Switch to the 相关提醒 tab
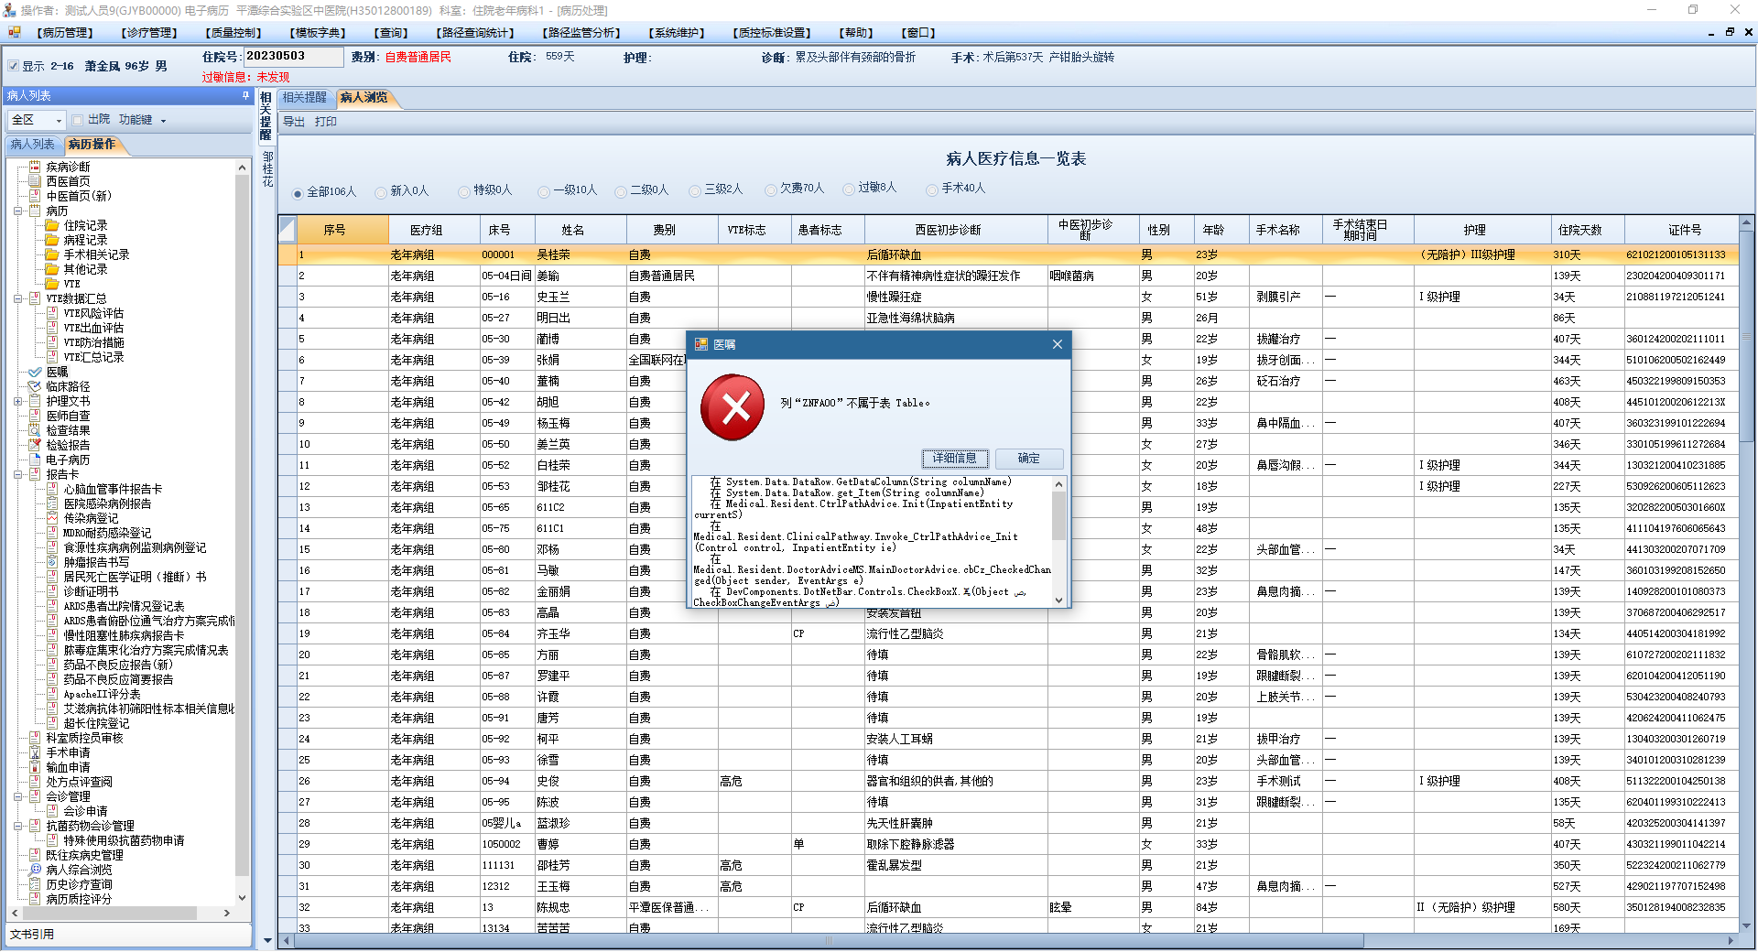 click(305, 98)
